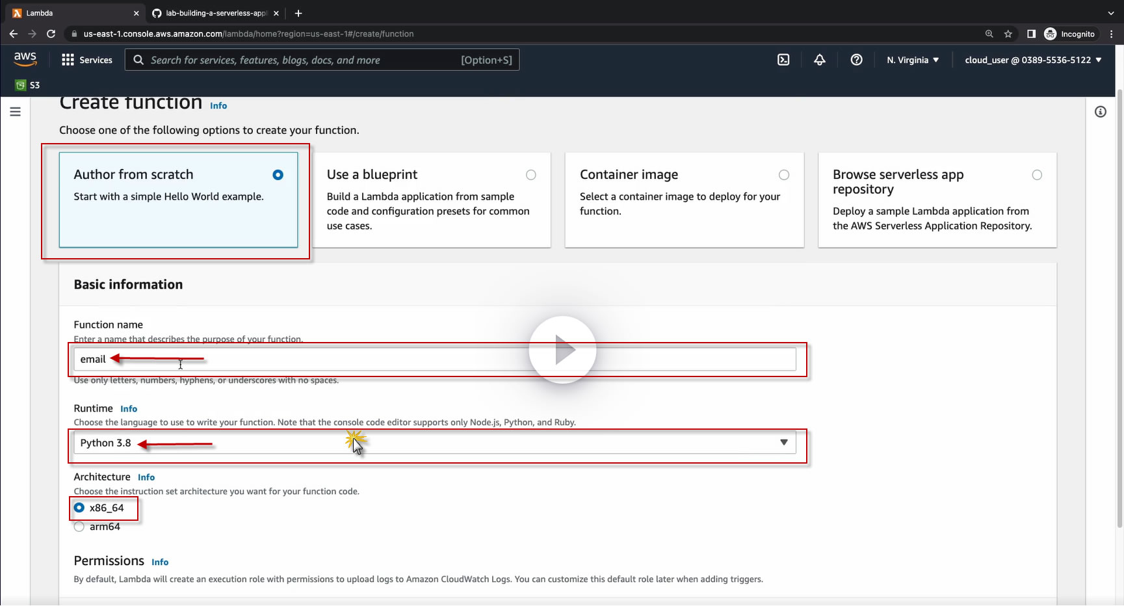Open Info link next to Architecture
This screenshot has width=1124, height=606.
click(x=146, y=477)
